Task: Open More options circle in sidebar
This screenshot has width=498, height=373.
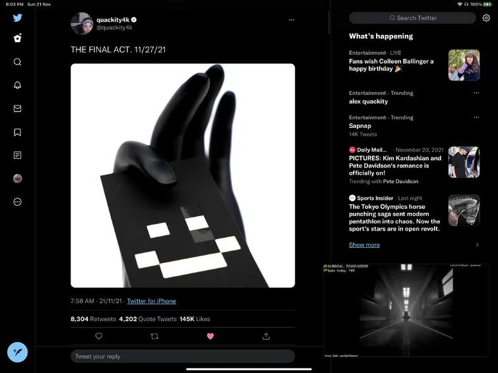Action: (x=17, y=202)
